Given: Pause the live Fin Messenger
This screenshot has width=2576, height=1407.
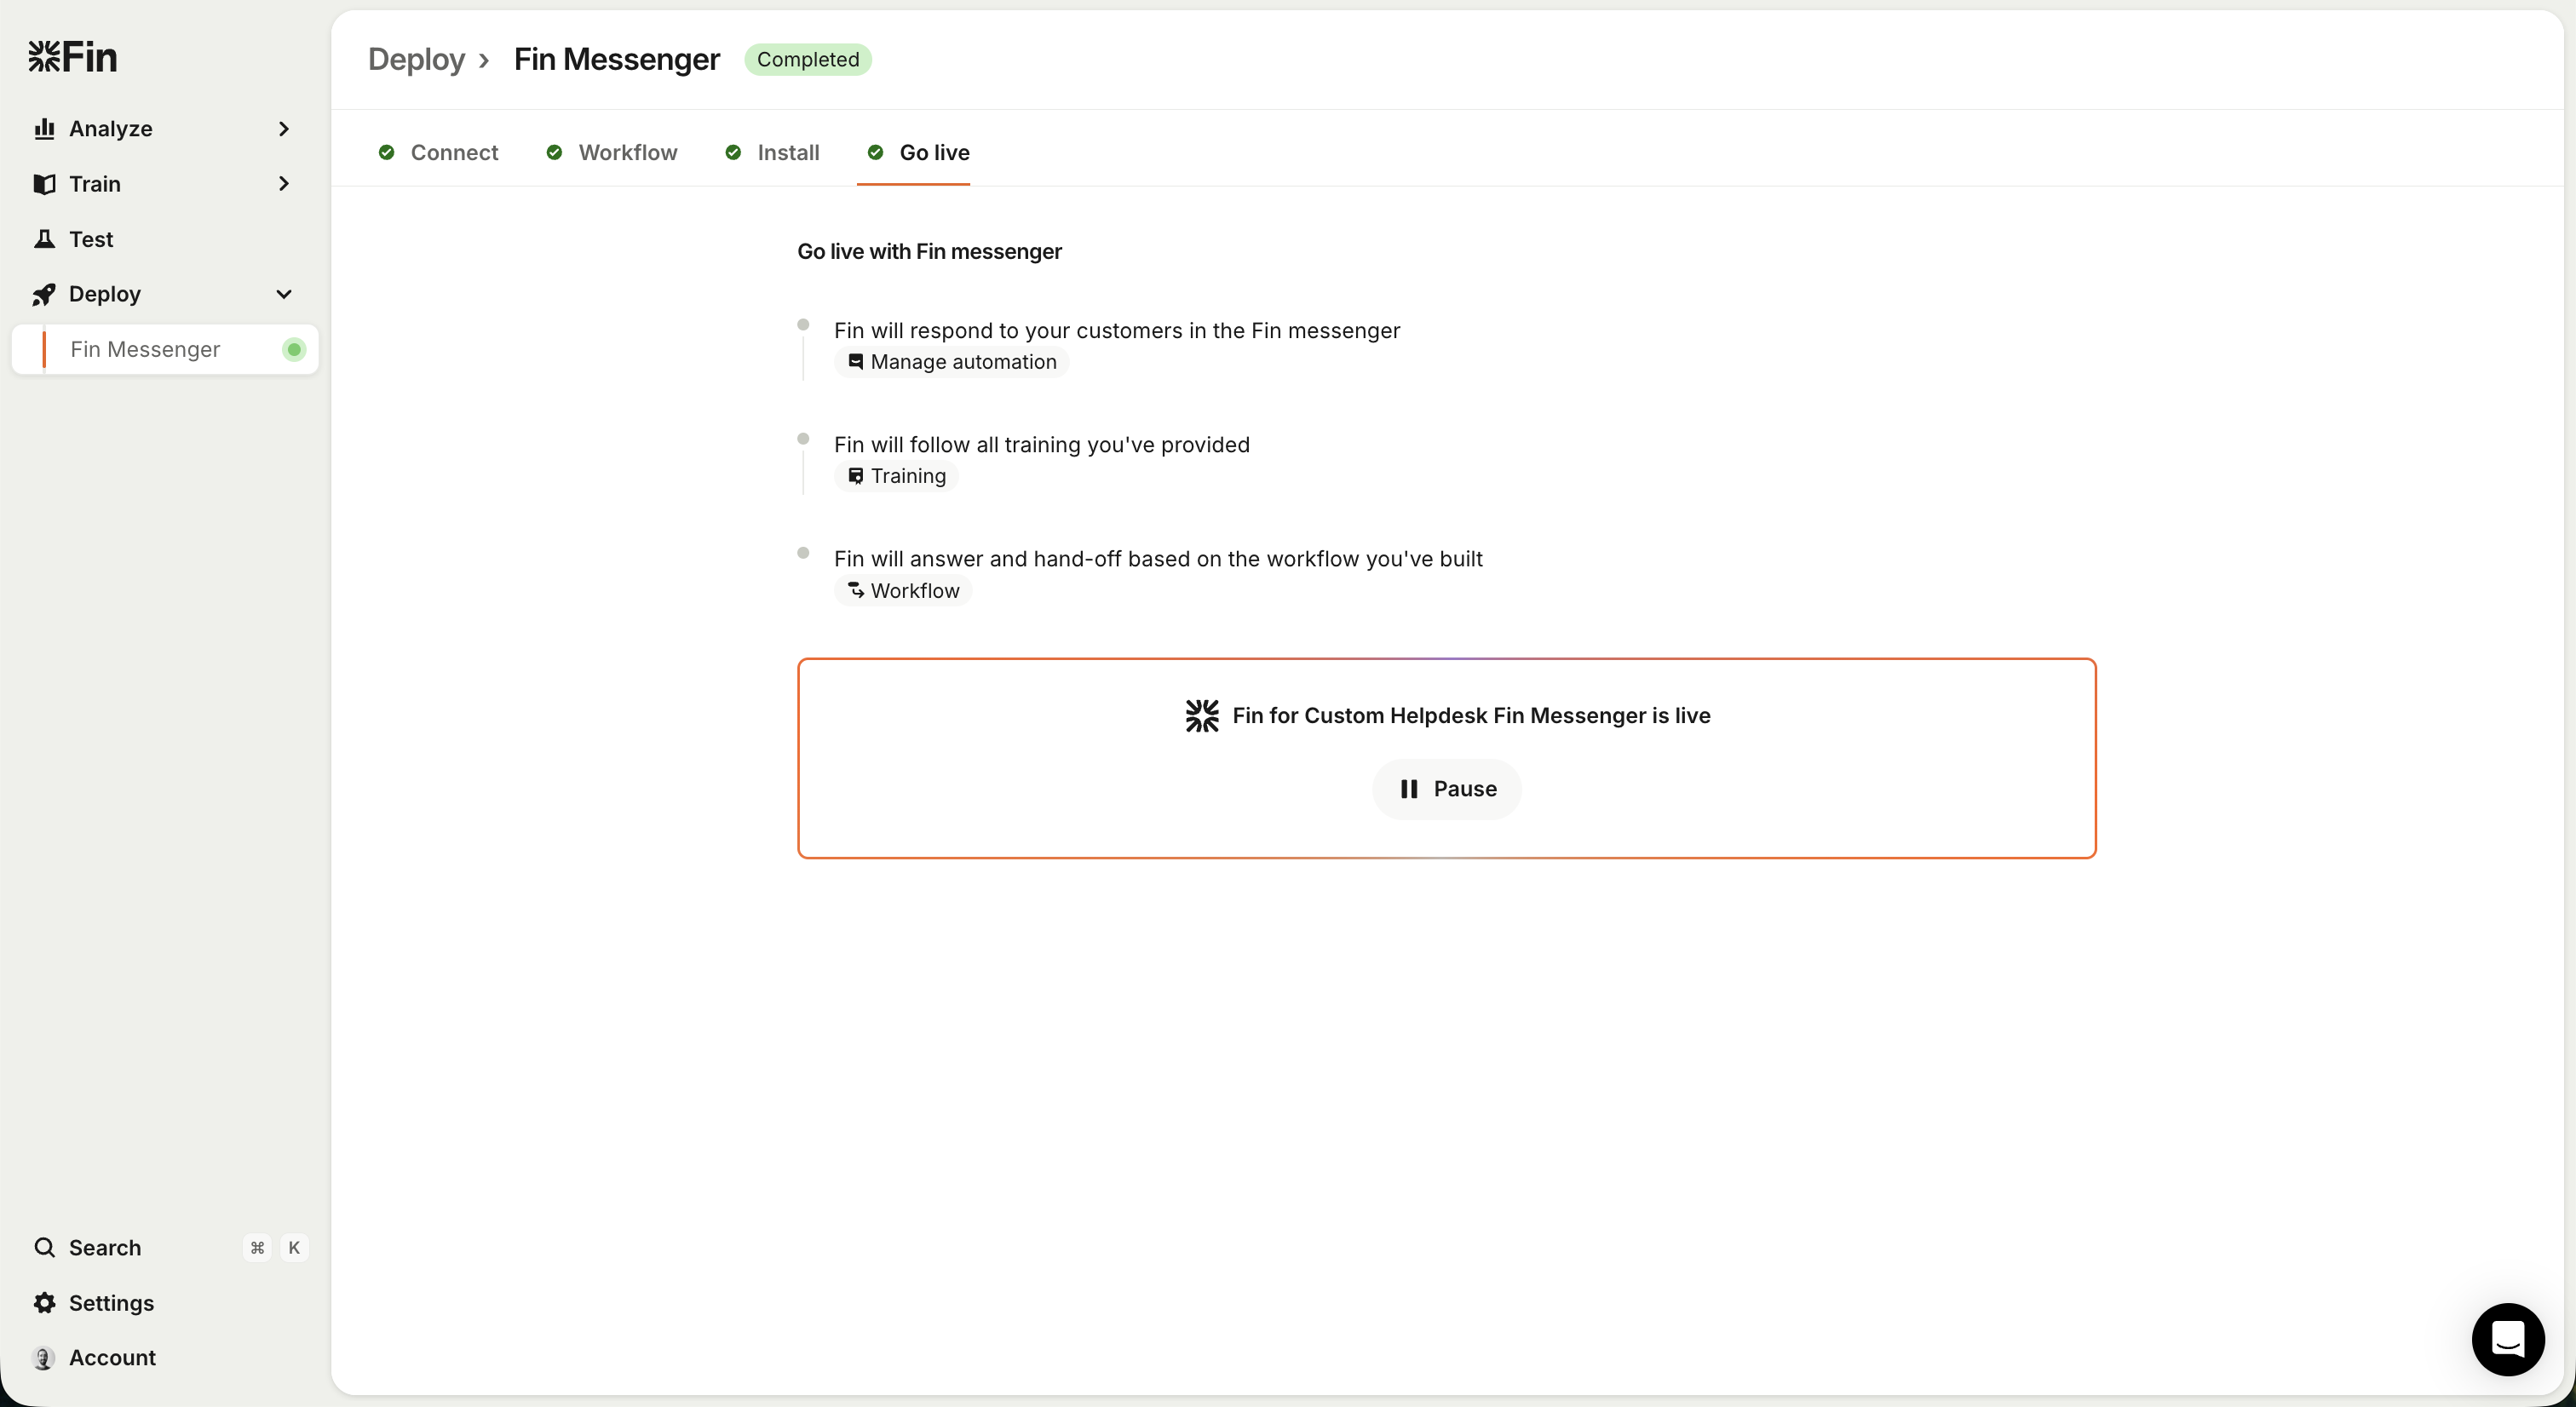Looking at the screenshot, I should (x=1446, y=789).
